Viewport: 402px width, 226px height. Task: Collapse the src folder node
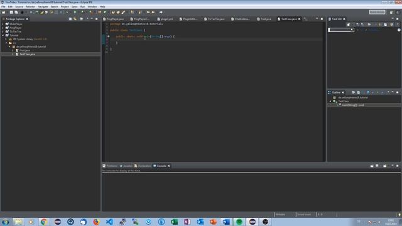(6, 43)
